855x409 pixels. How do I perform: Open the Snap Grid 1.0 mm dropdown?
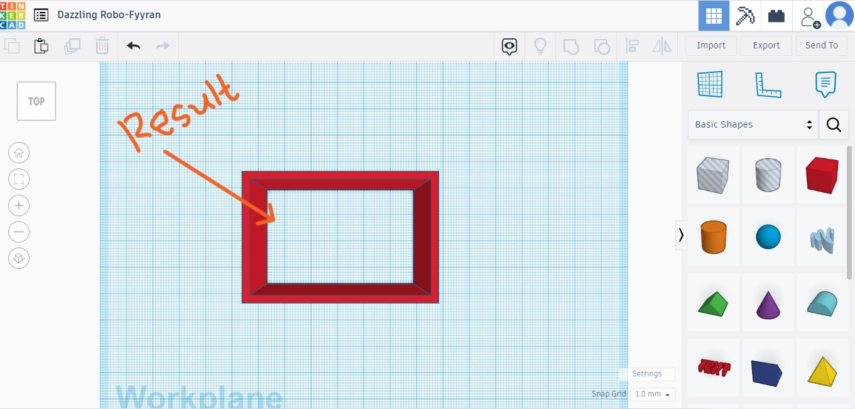(x=652, y=394)
